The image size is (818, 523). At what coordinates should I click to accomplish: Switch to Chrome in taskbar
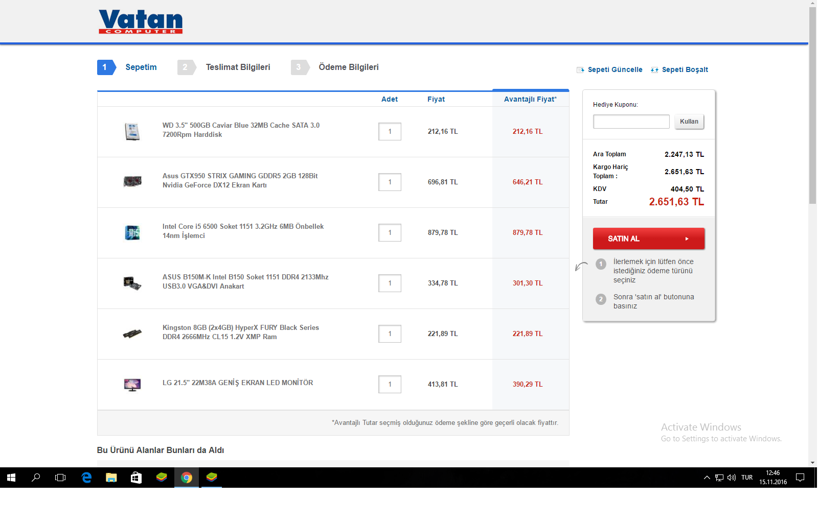point(187,478)
